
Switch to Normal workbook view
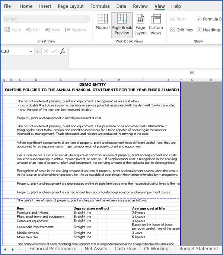tap(102, 22)
